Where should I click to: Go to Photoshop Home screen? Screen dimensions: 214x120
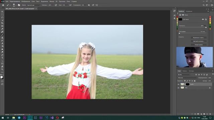(3, 5)
